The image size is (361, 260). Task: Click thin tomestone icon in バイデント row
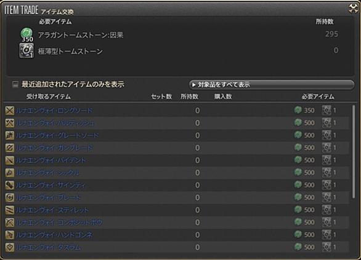[x=327, y=160]
